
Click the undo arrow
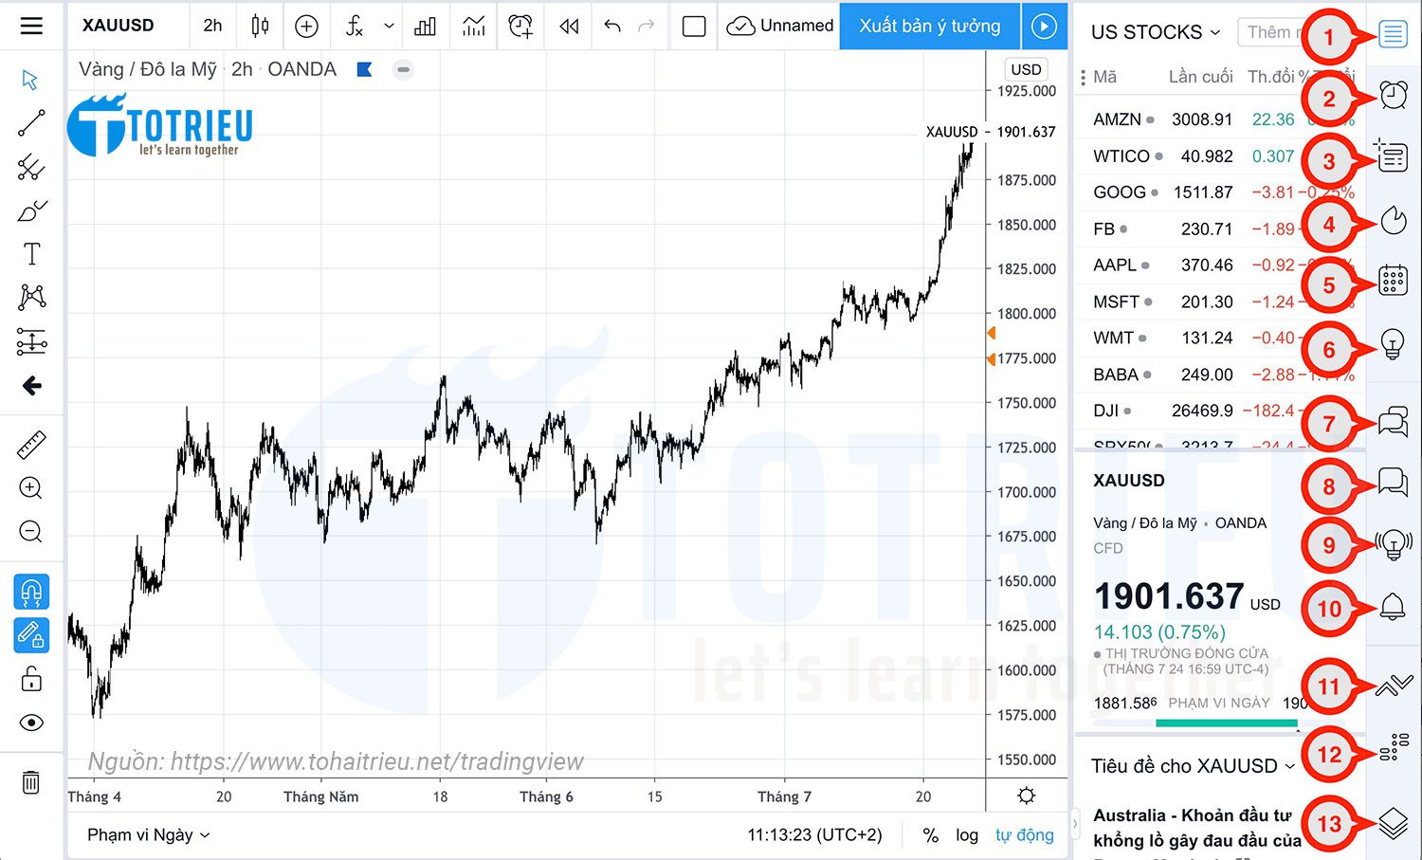[612, 26]
